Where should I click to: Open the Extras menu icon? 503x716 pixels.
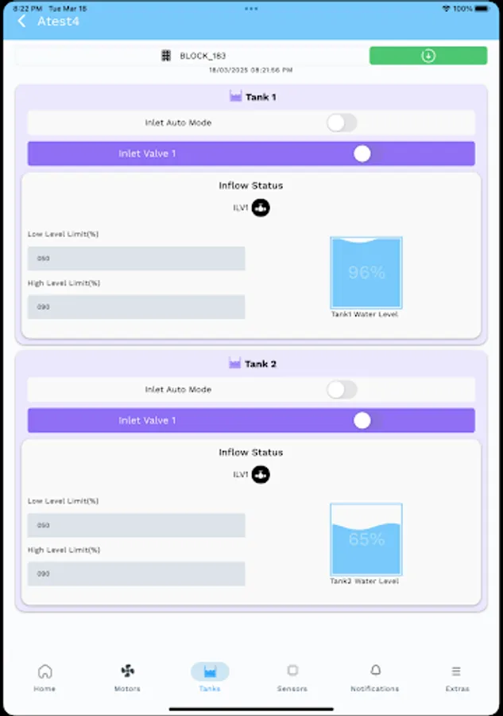coord(457,672)
